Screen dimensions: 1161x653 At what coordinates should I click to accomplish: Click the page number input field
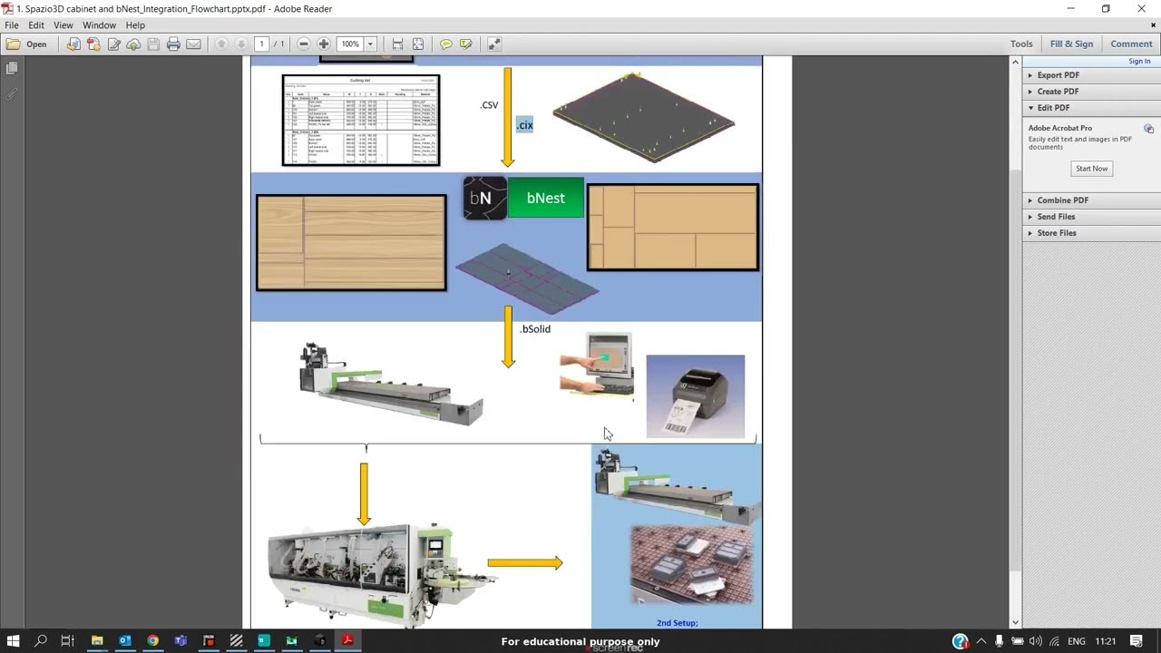pyautogui.click(x=261, y=44)
